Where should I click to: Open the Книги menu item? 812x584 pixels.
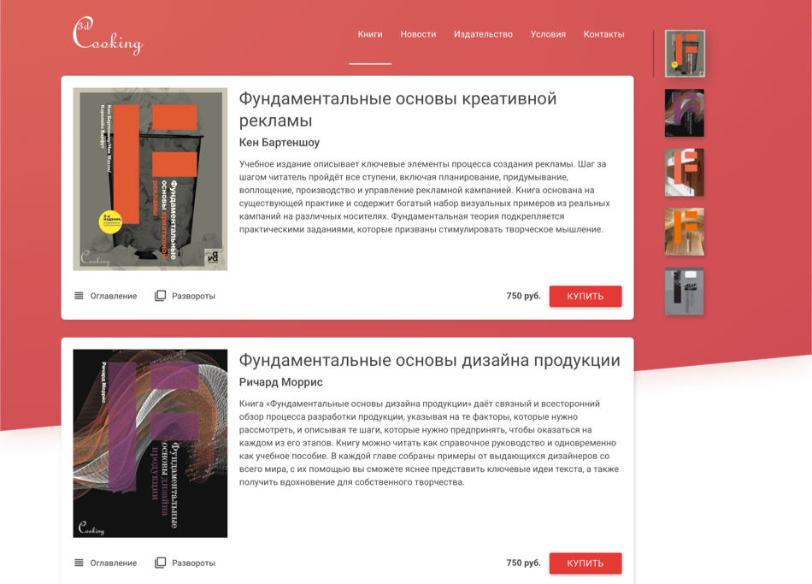(370, 34)
